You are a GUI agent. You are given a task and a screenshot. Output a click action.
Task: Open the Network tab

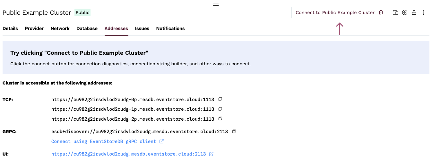tap(60, 28)
